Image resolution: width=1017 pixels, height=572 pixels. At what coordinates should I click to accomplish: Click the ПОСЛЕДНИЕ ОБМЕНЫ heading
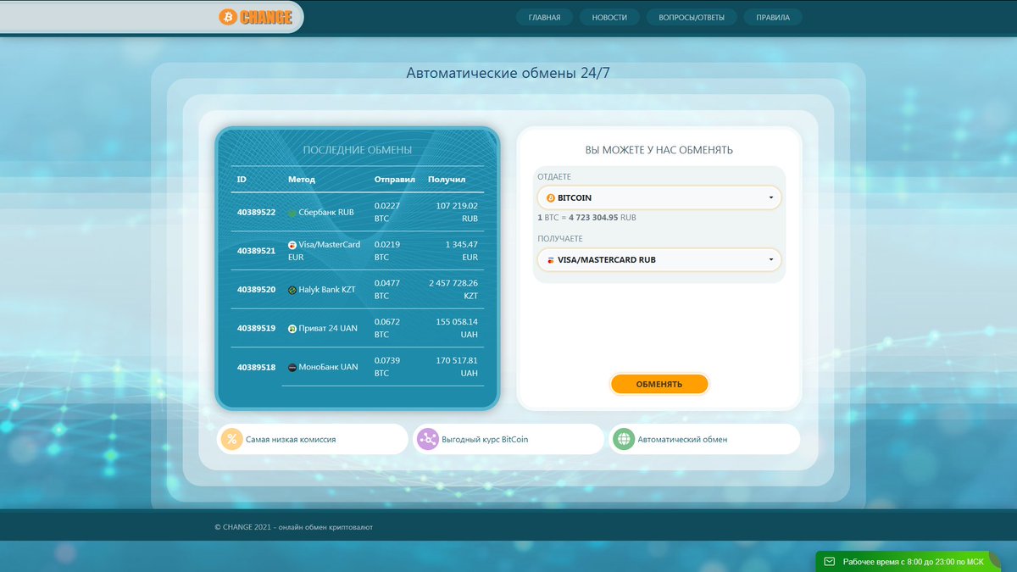(358, 150)
